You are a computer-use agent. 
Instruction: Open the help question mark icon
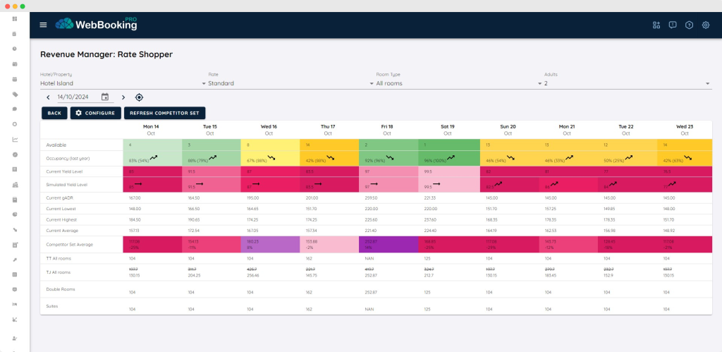(x=689, y=25)
